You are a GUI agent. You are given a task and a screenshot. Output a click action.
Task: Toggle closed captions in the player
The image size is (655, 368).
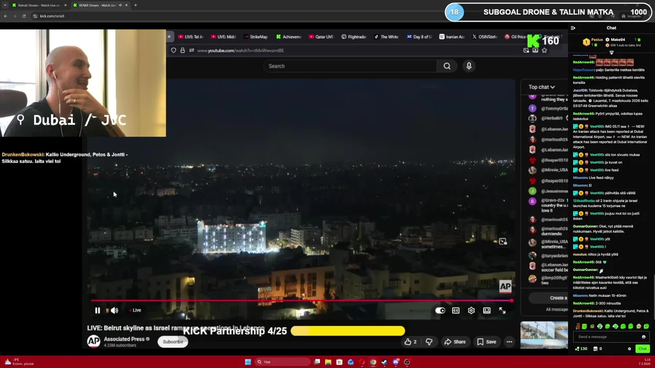click(455, 310)
